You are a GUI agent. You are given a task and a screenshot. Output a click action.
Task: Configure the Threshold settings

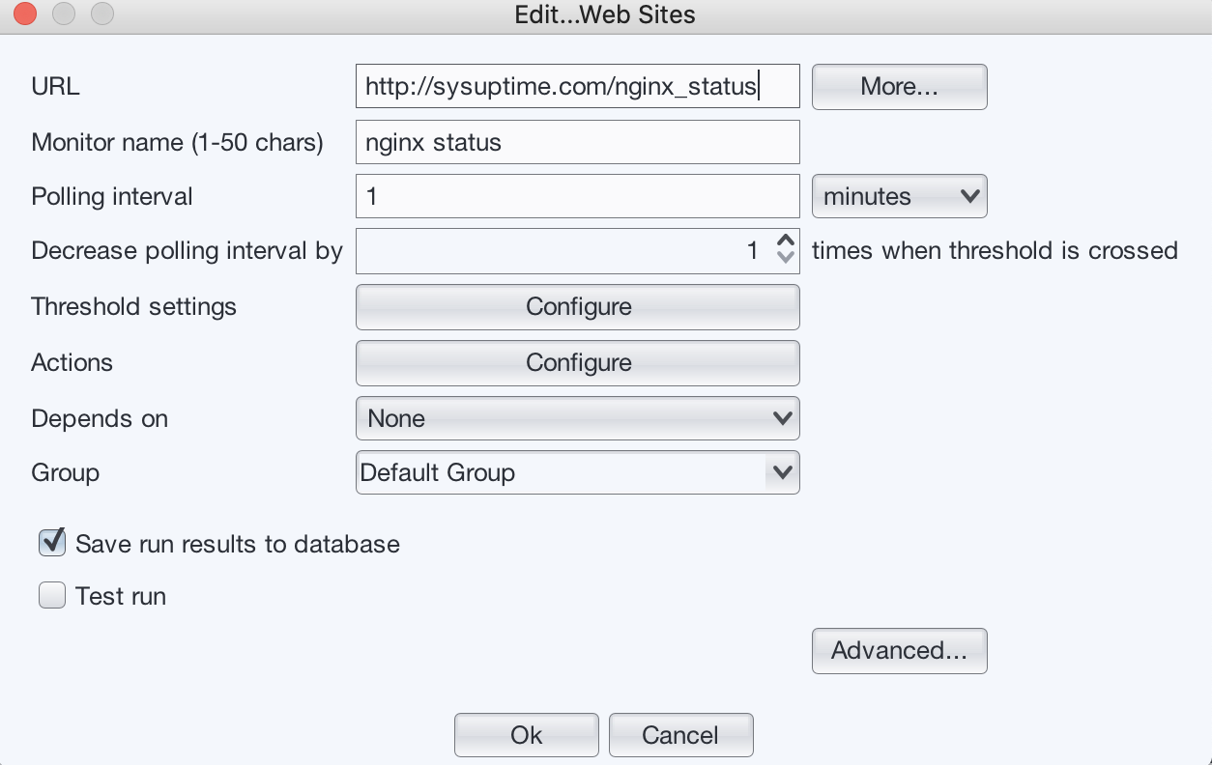[577, 307]
